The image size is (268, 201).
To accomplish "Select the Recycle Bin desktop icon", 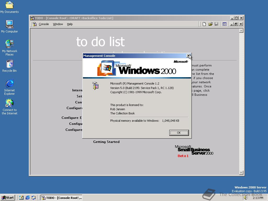I will tap(10, 66).
